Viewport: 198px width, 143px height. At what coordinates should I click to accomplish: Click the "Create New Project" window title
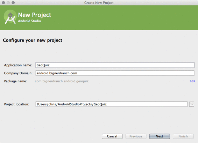tap(99, 3)
